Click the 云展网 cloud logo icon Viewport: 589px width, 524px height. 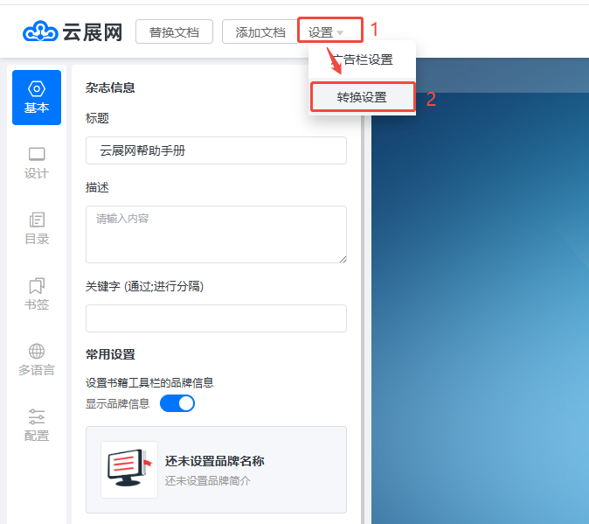pyautogui.click(x=40, y=32)
